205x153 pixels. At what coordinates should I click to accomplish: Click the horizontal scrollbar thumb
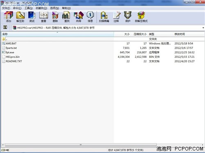click(x=81, y=145)
